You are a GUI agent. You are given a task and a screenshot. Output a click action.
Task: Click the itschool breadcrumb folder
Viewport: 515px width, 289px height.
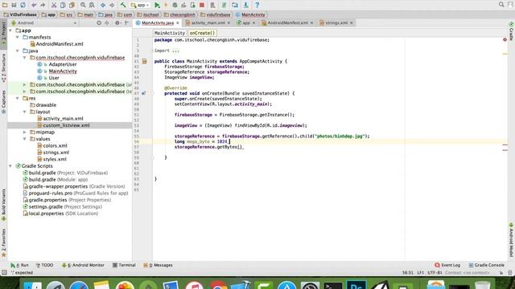point(150,14)
